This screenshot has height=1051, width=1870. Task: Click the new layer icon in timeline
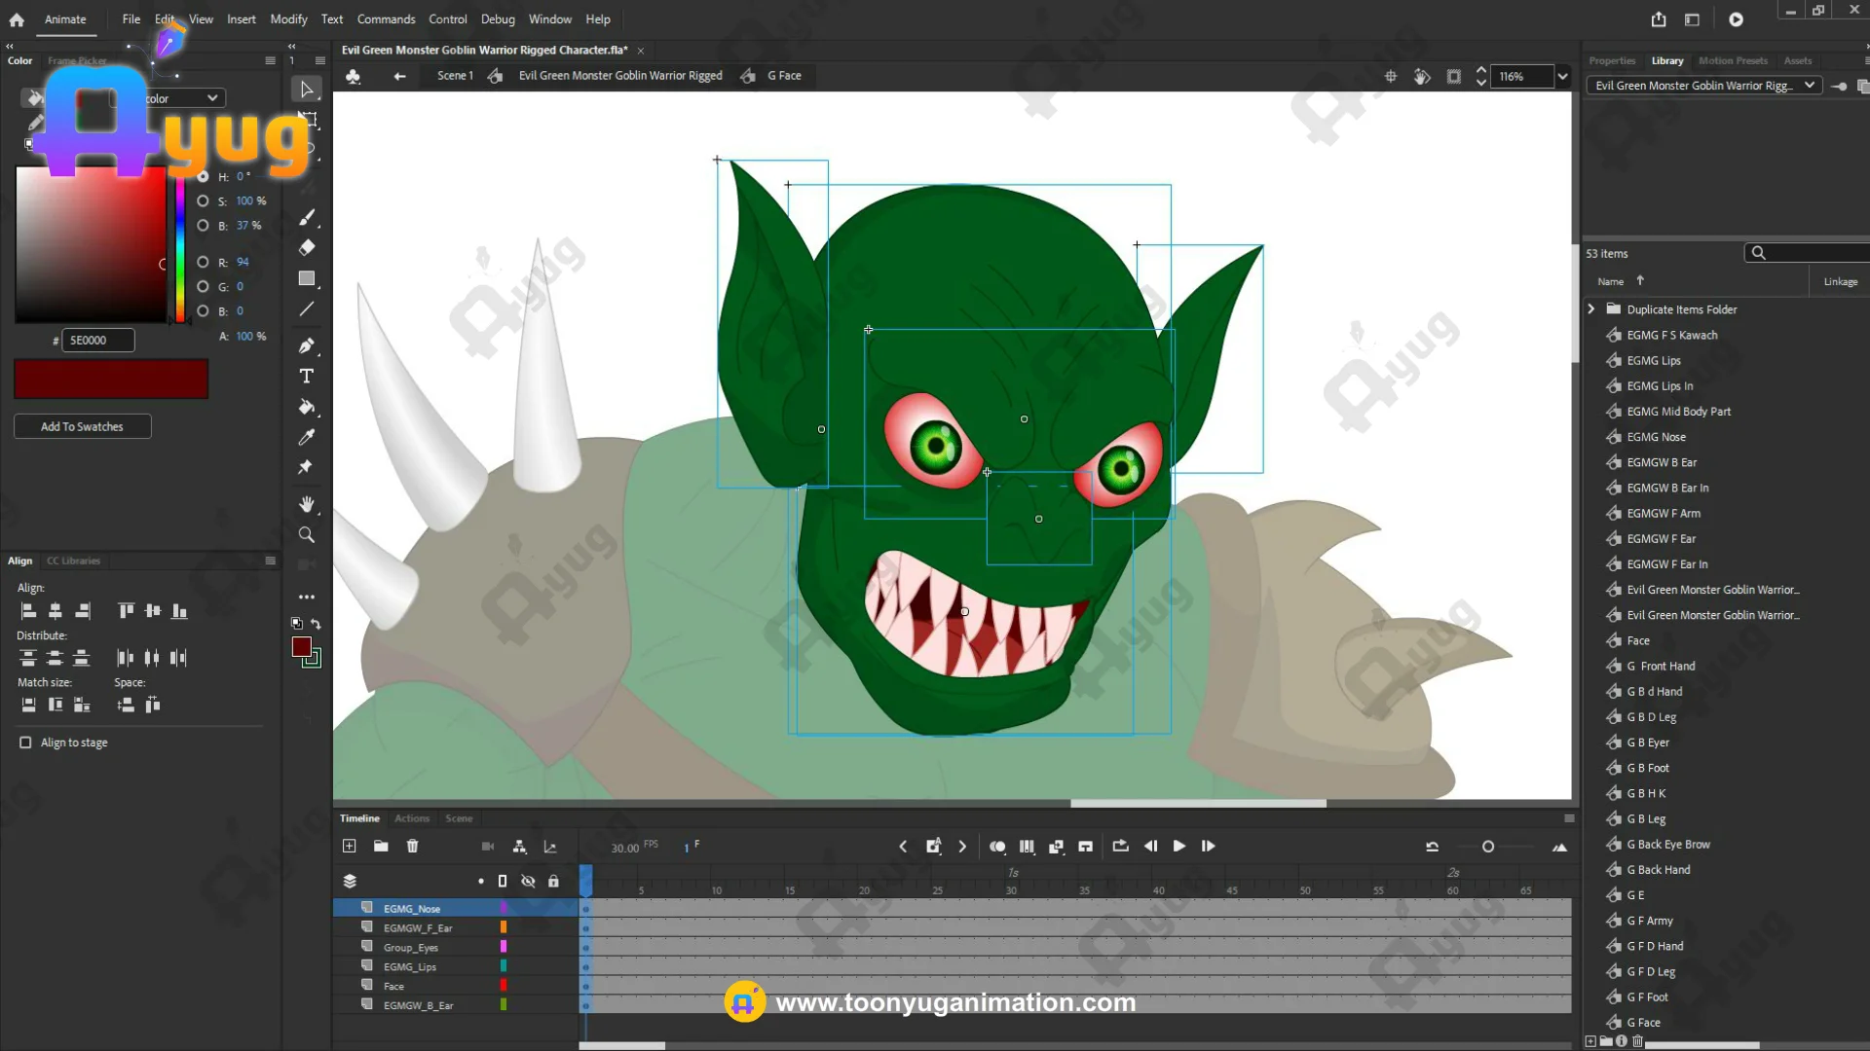point(350,847)
